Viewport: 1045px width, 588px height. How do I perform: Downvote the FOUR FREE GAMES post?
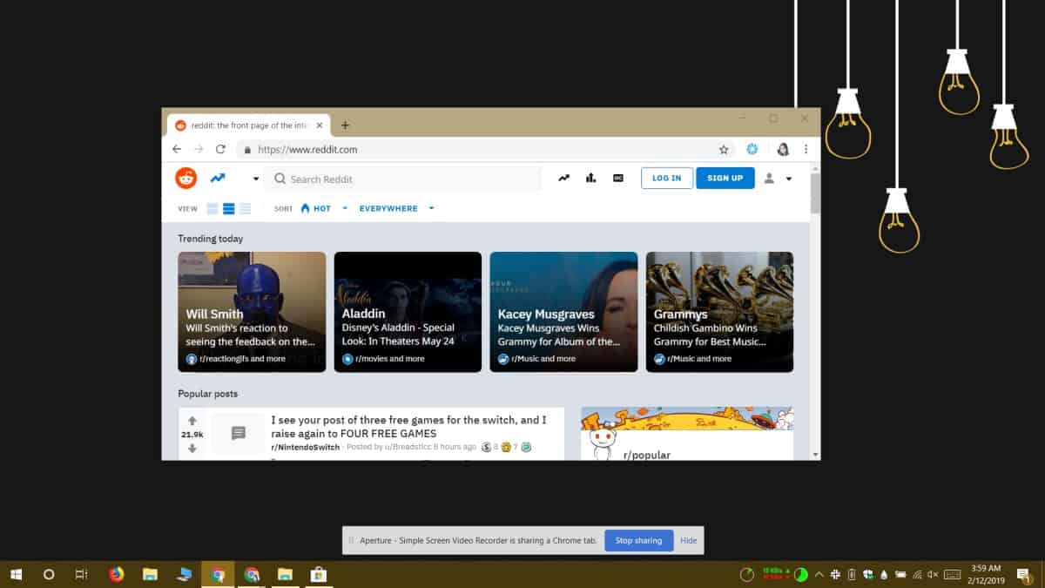(192, 449)
